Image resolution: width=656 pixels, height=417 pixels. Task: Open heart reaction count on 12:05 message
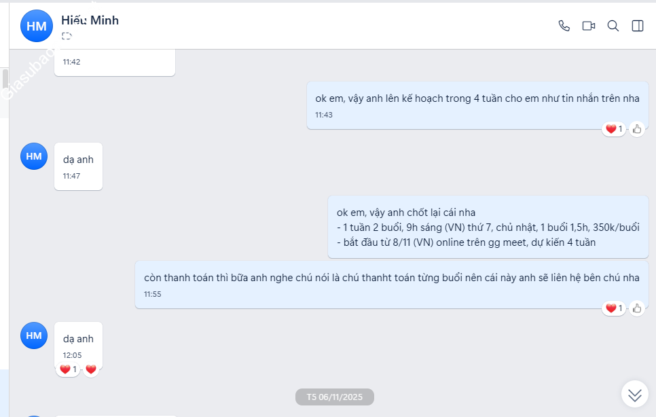coord(68,369)
